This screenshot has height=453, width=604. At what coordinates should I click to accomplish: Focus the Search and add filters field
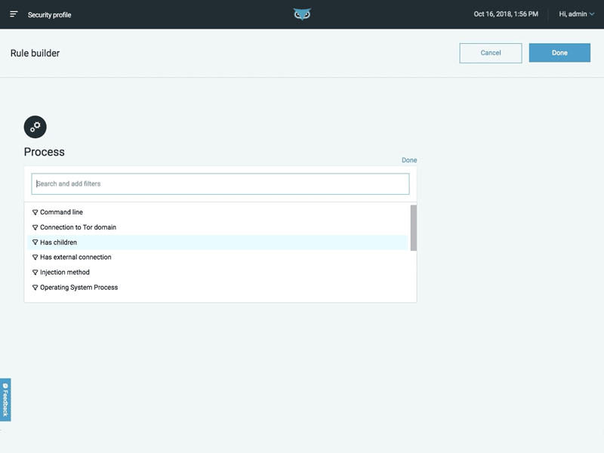point(220,184)
